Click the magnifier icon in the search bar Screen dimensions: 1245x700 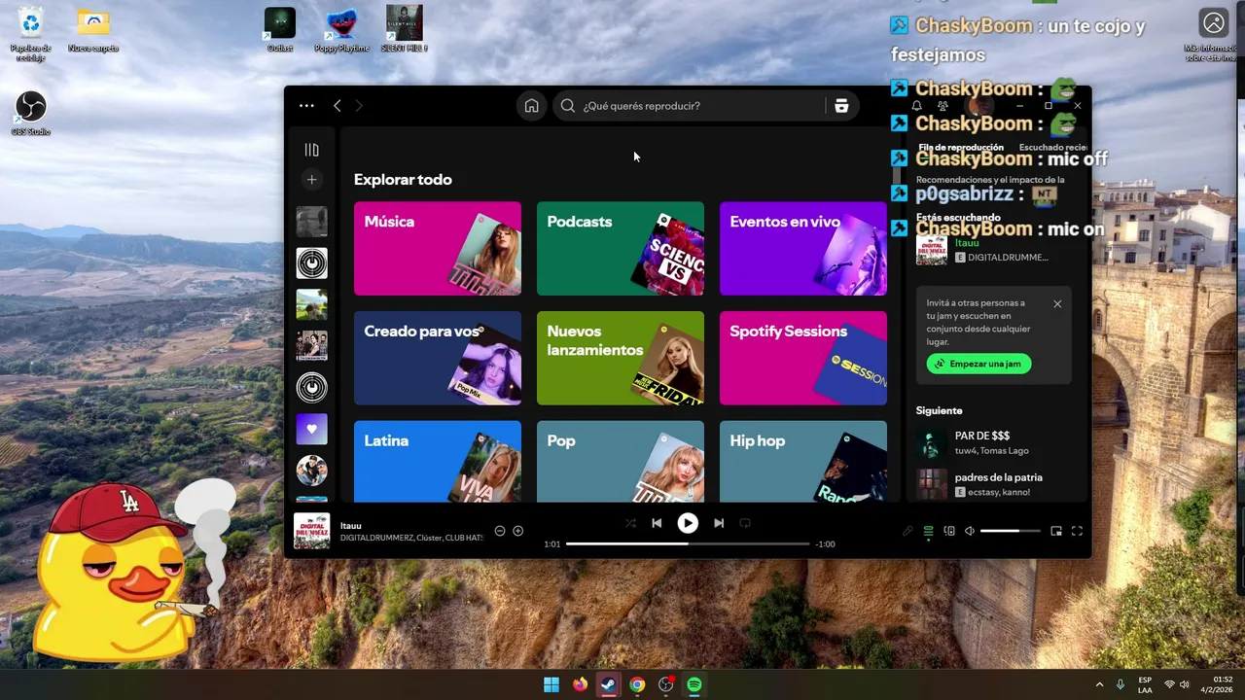click(568, 106)
